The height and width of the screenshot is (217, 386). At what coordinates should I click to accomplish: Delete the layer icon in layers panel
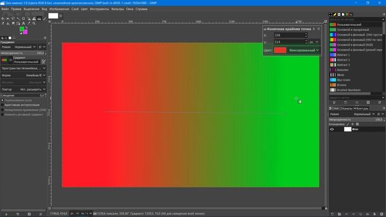click(382, 215)
